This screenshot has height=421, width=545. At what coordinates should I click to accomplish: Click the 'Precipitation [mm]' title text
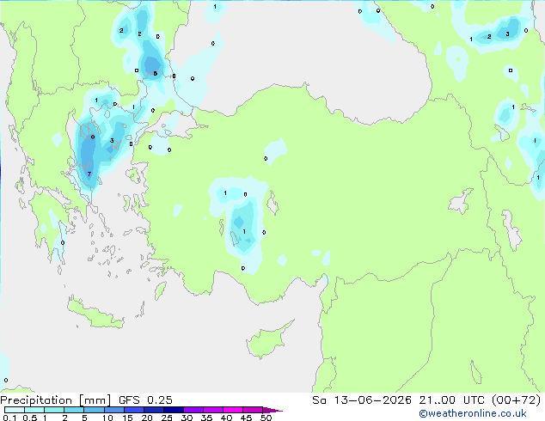tap(56, 400)
